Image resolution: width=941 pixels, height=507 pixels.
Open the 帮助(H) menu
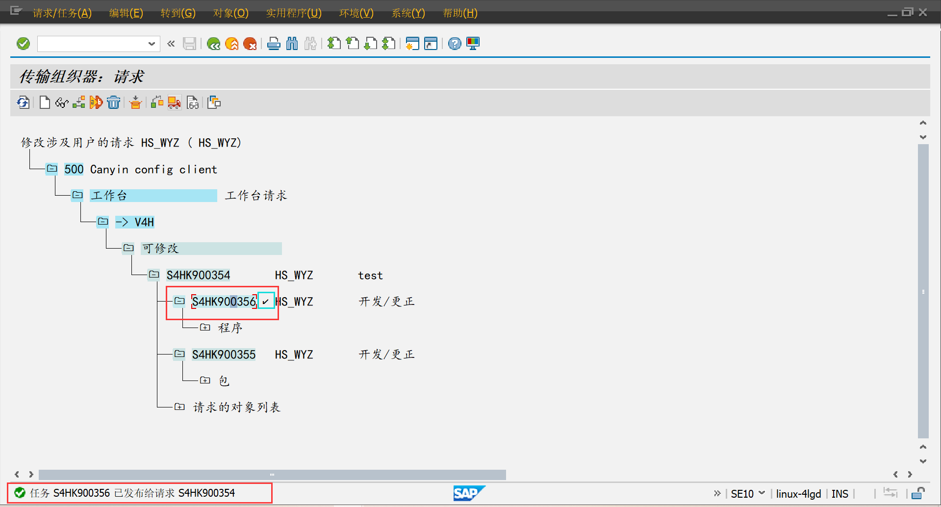pos(460,13)
